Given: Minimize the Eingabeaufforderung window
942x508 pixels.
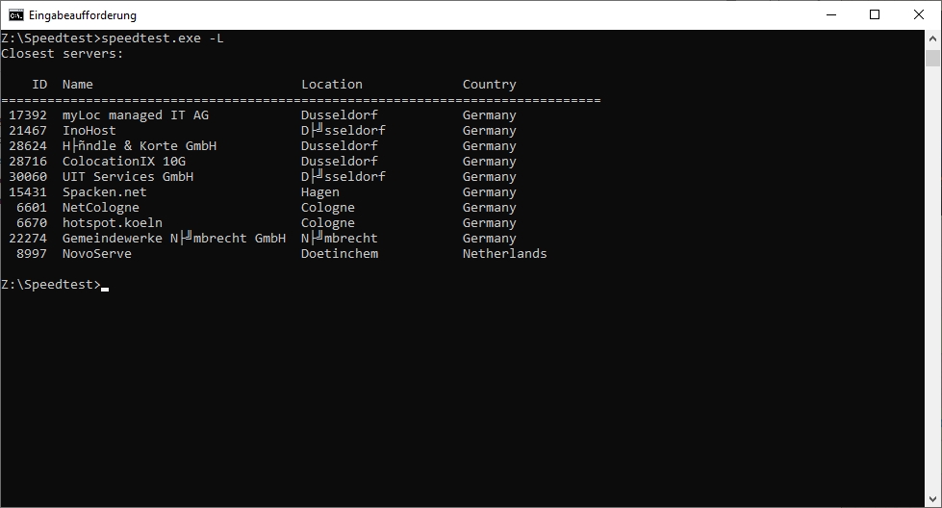Looking at the screenshot, I should (x=831, y=15).
